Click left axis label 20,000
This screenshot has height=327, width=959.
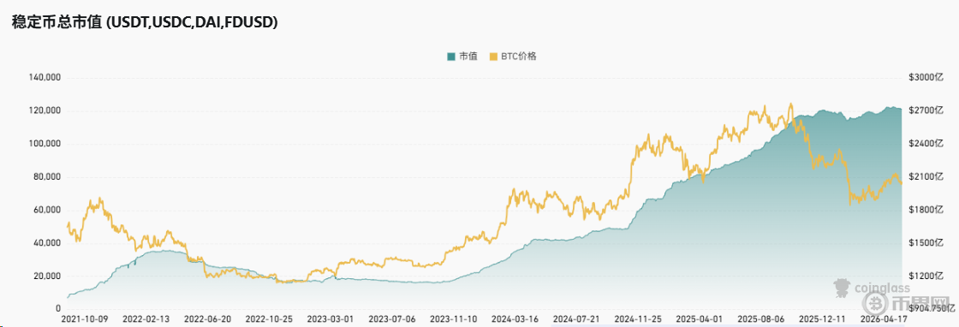click(47, 276)
